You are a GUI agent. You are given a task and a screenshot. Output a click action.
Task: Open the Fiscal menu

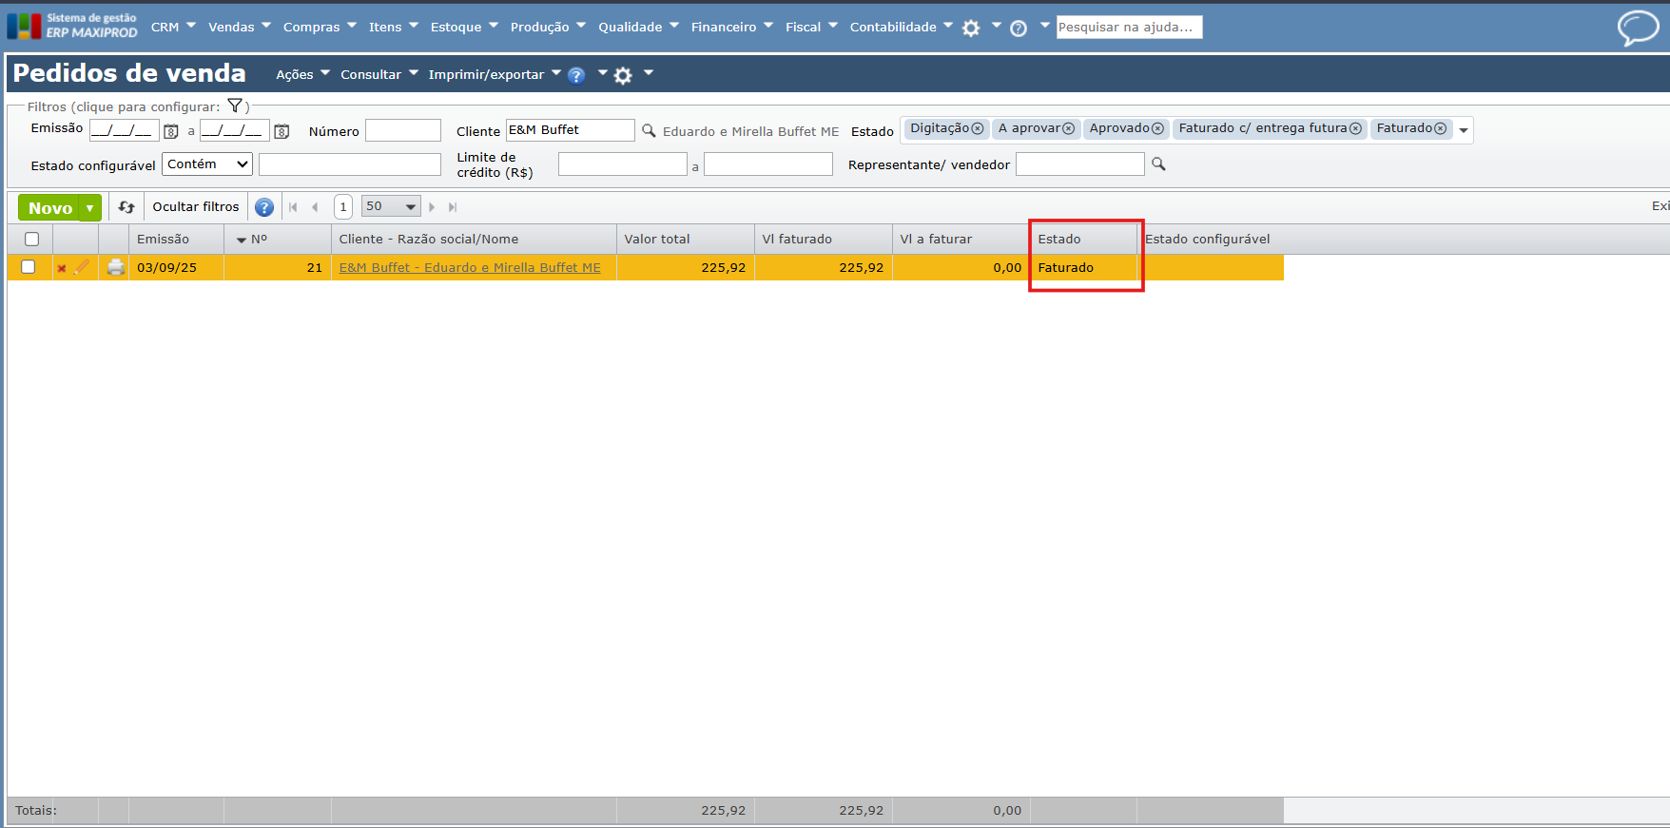click(x=811, y=27)
